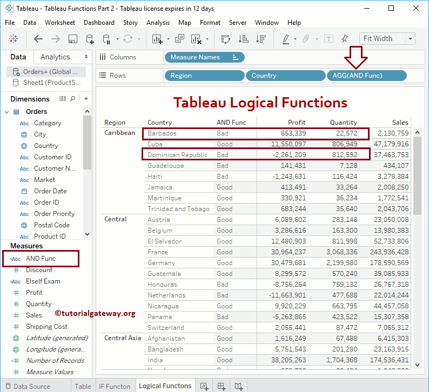The image size is (429, 392).
Task: Click the Quantity column header
Action: pyautogui.click(x=344, y=123)
